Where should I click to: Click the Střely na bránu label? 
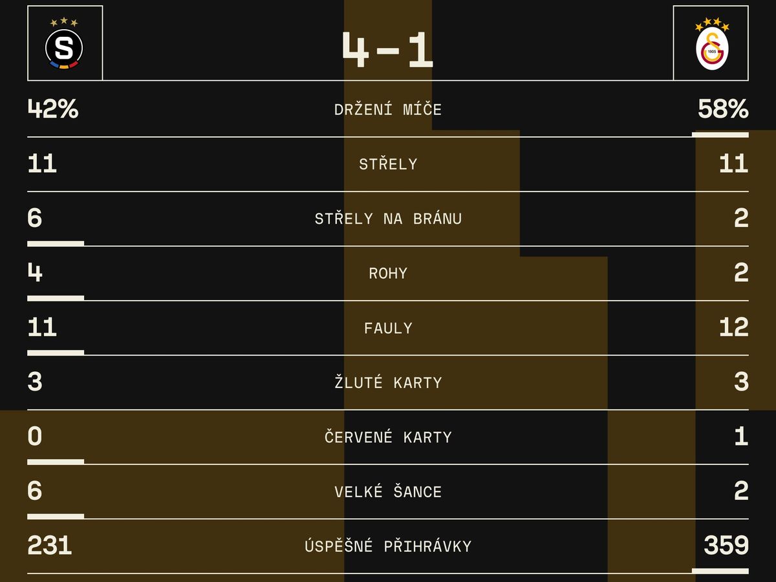(x=388, y=219)
